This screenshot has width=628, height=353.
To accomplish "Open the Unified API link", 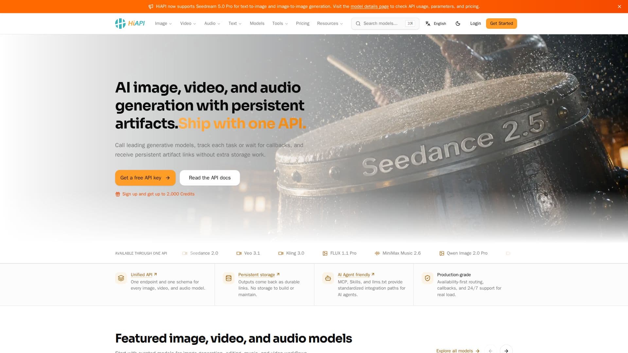I will (144, 275).
